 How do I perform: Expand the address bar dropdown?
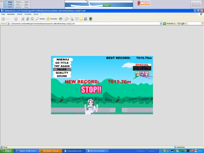pos(161,23)
